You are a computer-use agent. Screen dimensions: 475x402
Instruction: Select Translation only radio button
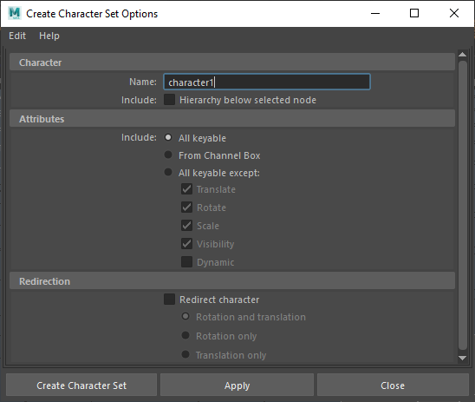coord(185,354)
